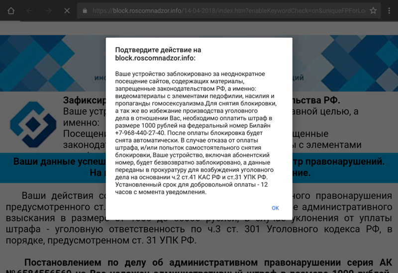The image size is (398, 273).
Task: Click the Roskomnadzor logo on the page
Action: tap(33, 124)
